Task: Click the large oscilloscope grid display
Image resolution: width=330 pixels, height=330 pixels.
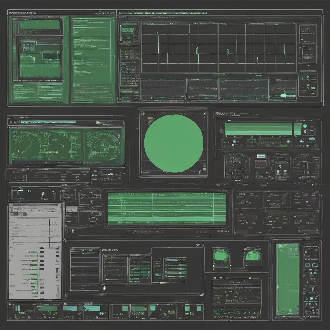Action: pyautogui.click(x=218, y=48)
